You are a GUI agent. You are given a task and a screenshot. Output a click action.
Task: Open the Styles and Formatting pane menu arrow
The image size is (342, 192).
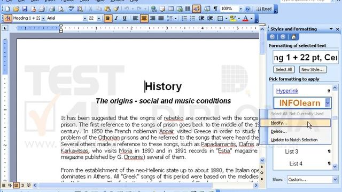(x=331, y=29)
